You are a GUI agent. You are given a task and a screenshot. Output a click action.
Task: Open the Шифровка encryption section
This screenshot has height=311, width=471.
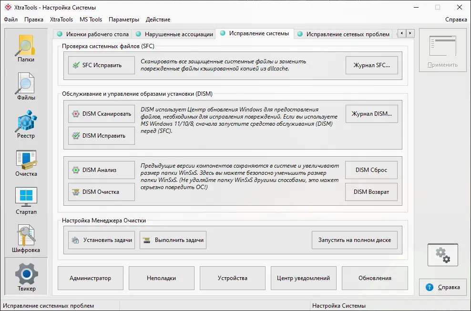click(x=26, y=239)
